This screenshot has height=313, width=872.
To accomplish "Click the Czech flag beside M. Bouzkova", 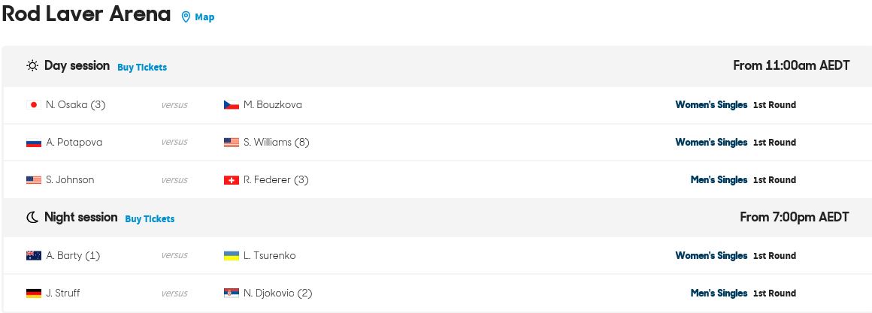I will [x=232, y=105].
